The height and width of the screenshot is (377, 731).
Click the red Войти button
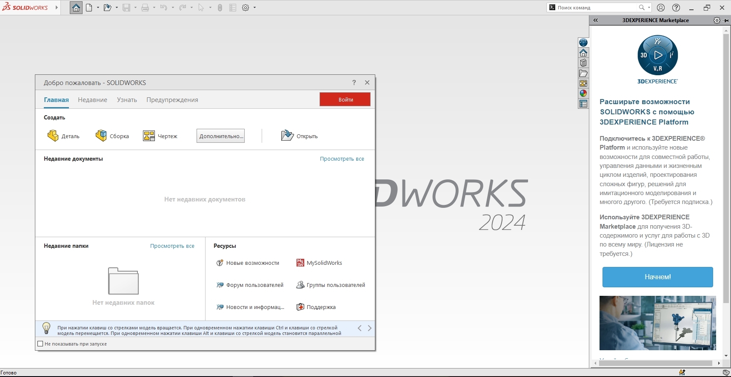click(x=345, y=99)
